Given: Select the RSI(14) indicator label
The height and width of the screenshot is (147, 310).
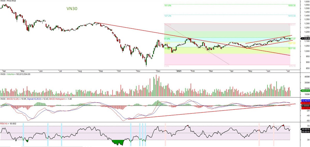Looking at the screenshot, I should coord(5,124).
